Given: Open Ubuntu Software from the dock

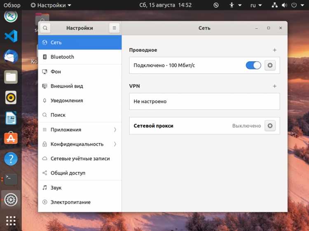Looking at the screenshot, I should [11, 138].
